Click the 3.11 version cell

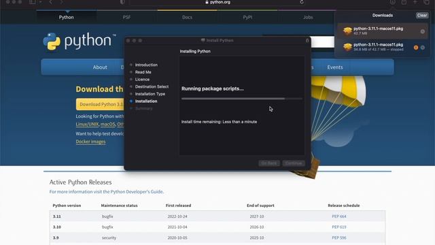coord(57,216)
